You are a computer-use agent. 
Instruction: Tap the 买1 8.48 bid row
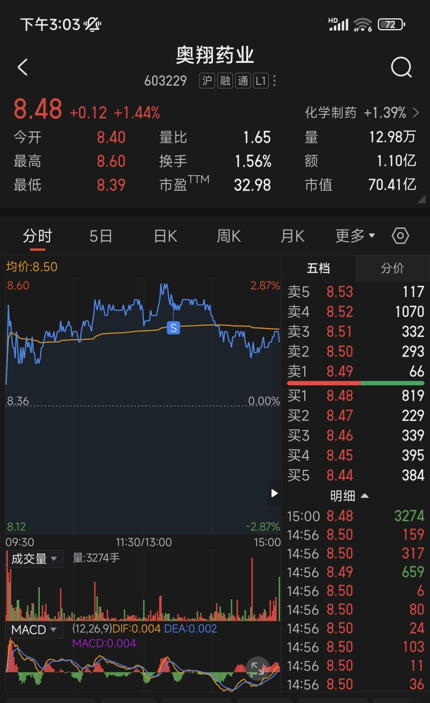356,396
